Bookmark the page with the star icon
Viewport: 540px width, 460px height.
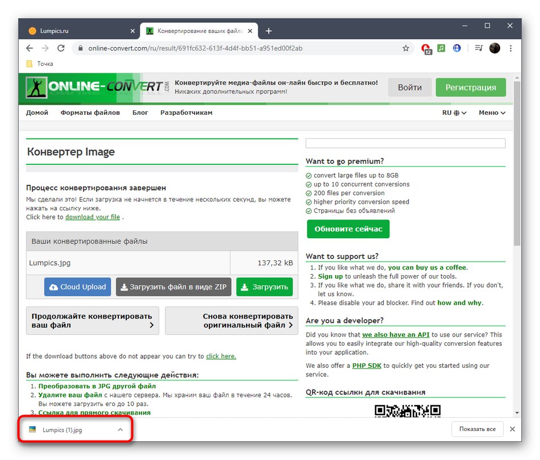click(406, 48)
